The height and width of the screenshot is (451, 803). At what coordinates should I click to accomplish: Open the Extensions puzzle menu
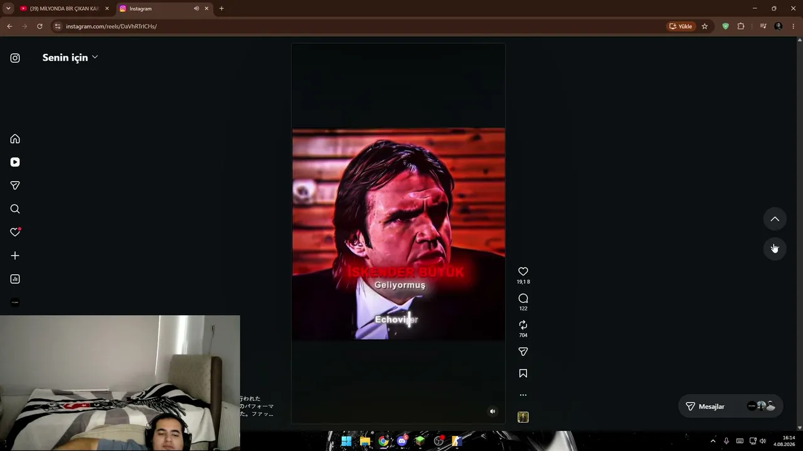(x=741, y=26)
